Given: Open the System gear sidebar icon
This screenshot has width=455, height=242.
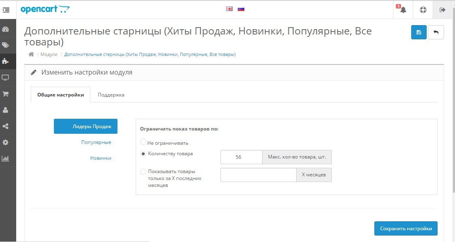Looking at the screenshot, I should 6,142.
